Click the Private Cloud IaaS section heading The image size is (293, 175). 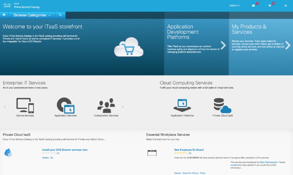16,134
